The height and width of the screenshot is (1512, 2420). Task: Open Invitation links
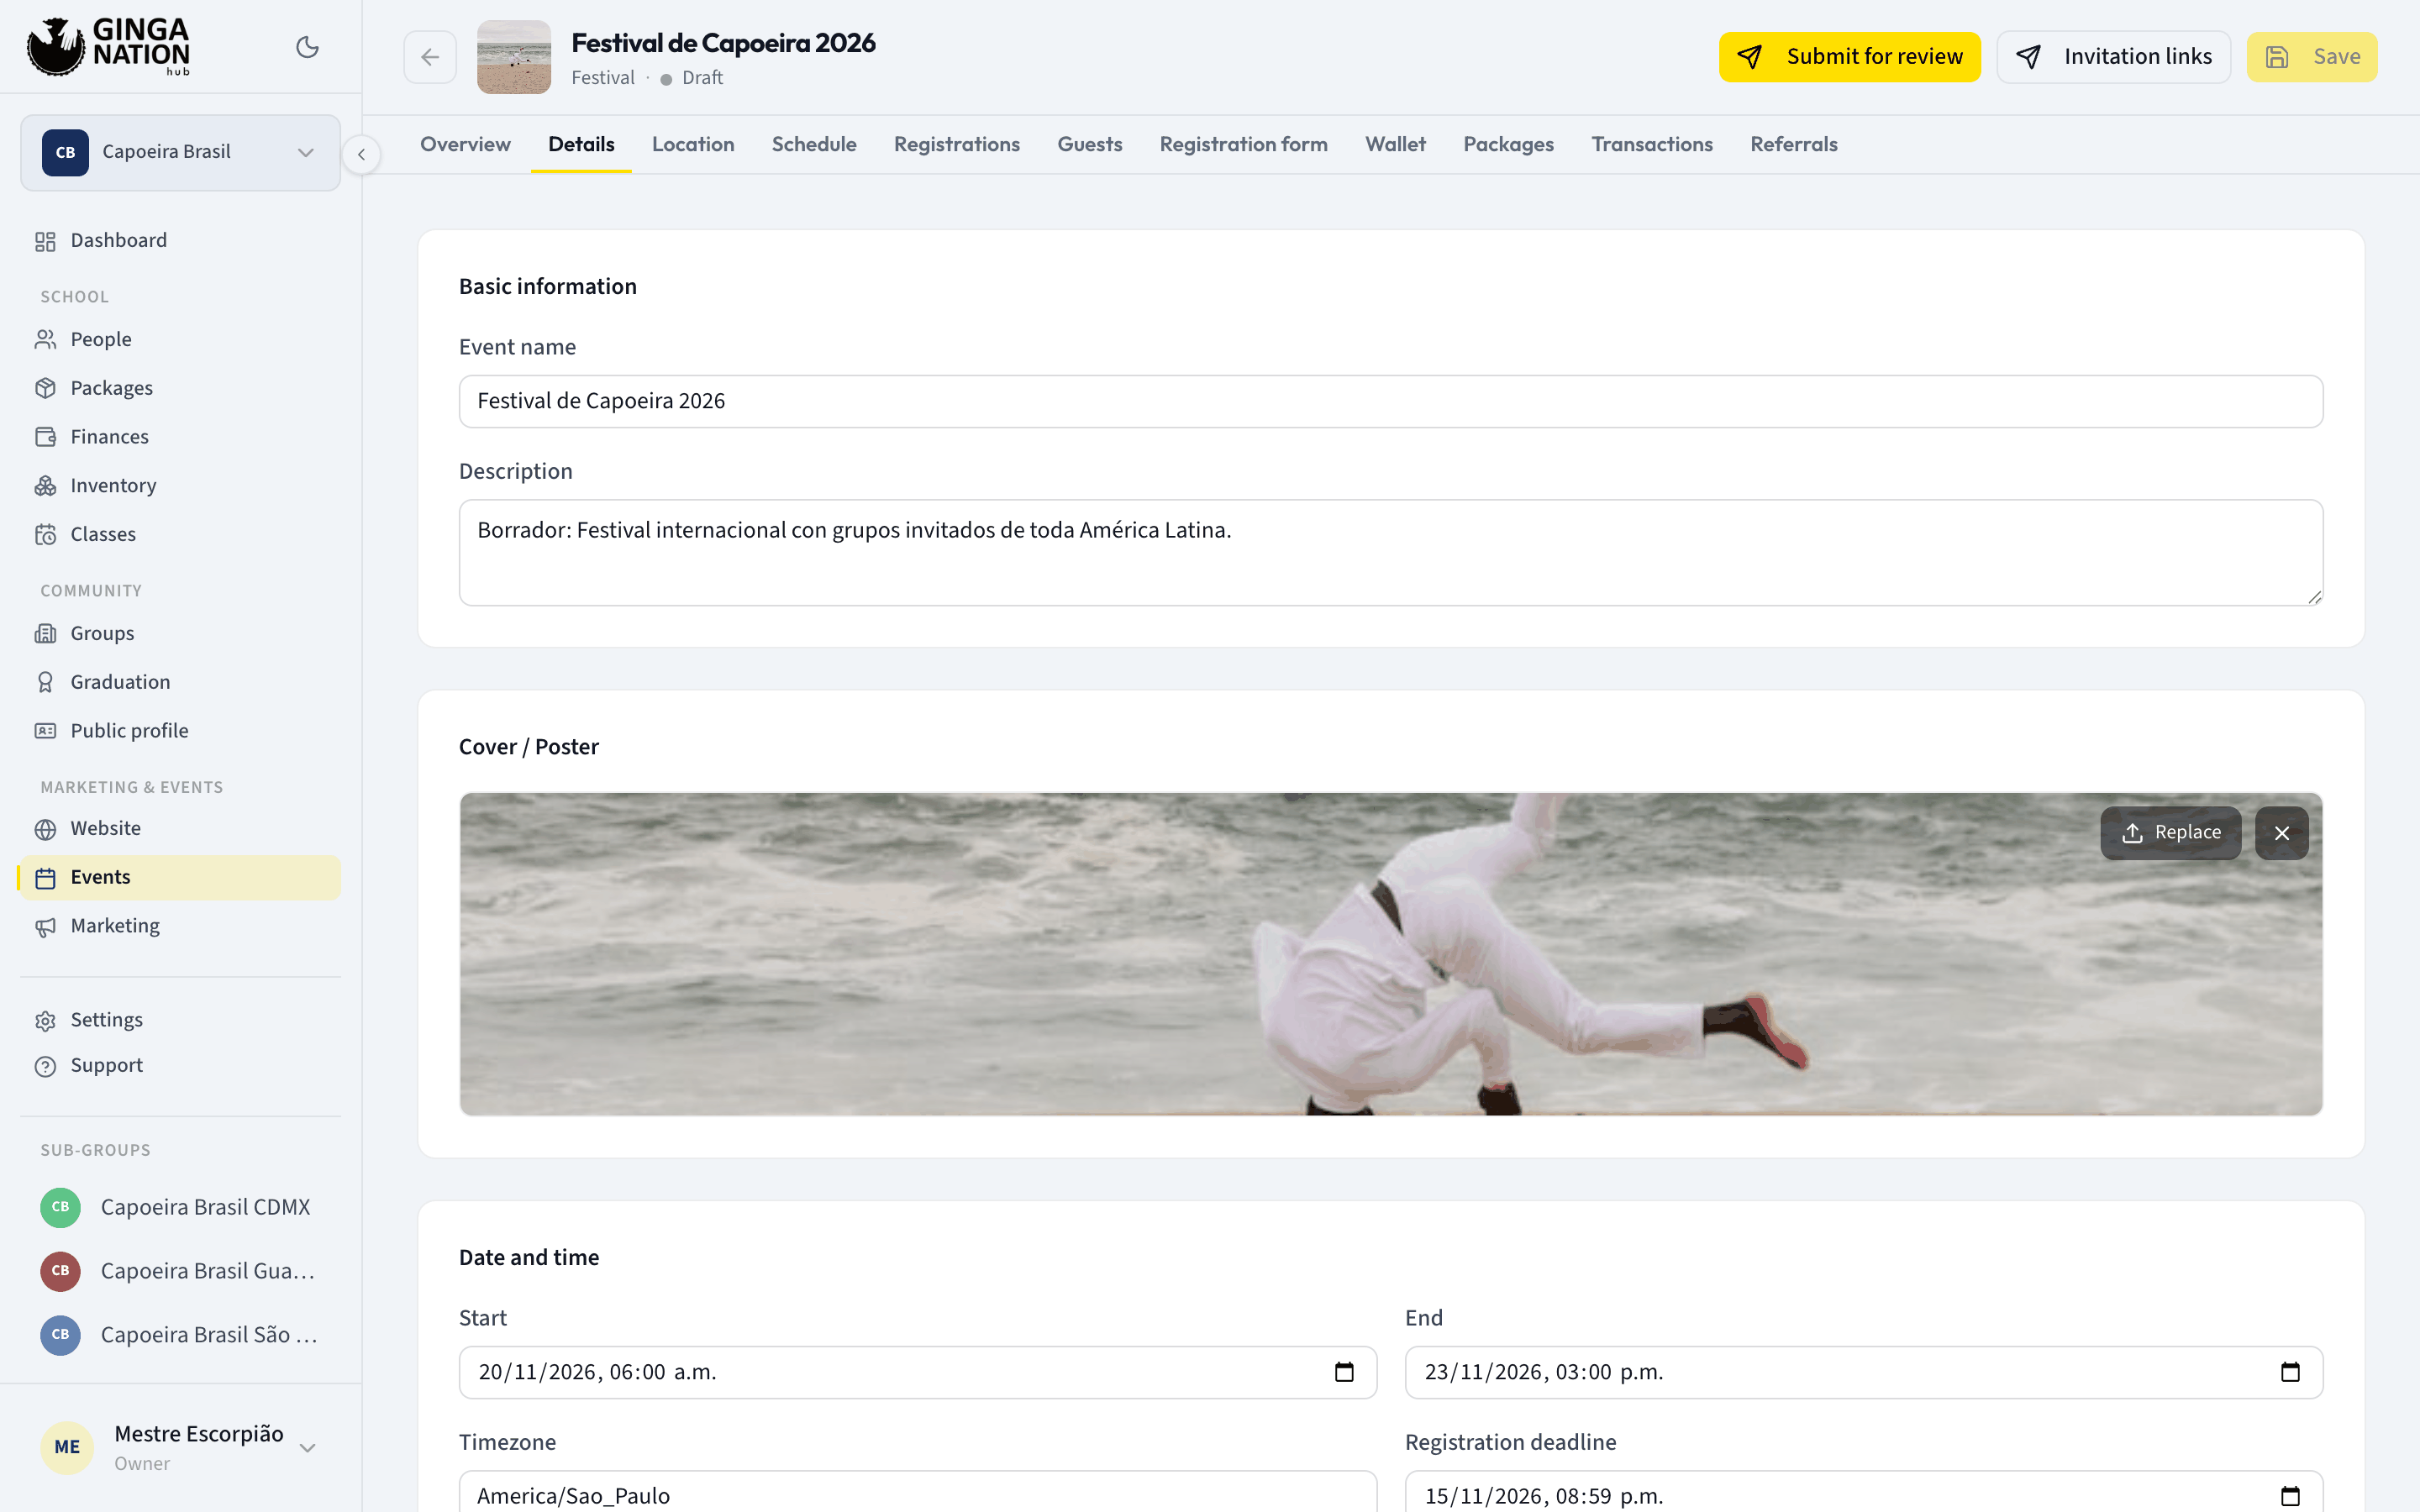(x=2113, y=57)
